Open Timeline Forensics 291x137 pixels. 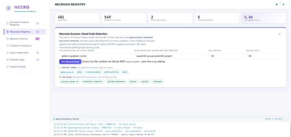coord(25,46)
